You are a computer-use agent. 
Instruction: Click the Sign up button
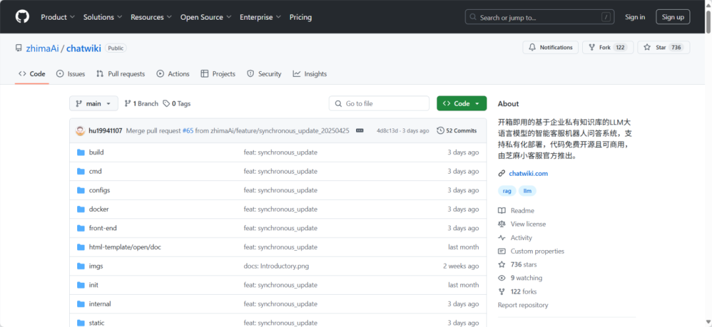pos(672,17)
